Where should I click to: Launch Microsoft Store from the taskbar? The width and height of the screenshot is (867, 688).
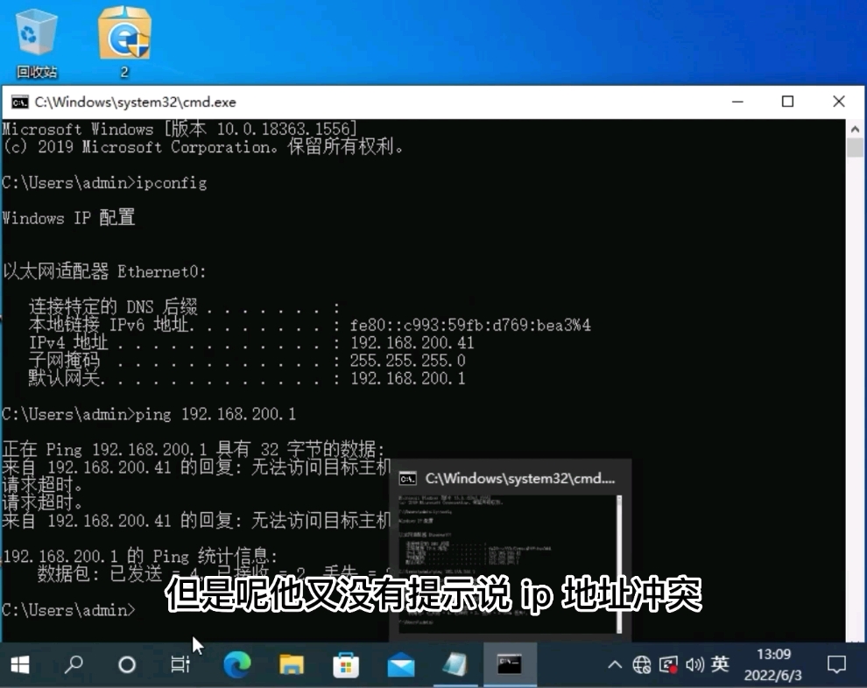345,663
